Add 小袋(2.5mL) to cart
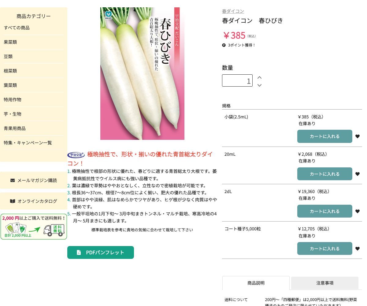Screen dimensions: 367x306 coord(324,136)
